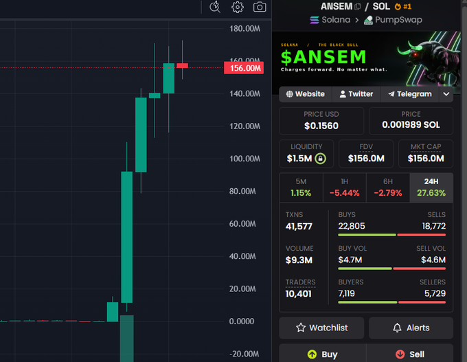Click the VOLUME $9.3M value

[299, 260]
